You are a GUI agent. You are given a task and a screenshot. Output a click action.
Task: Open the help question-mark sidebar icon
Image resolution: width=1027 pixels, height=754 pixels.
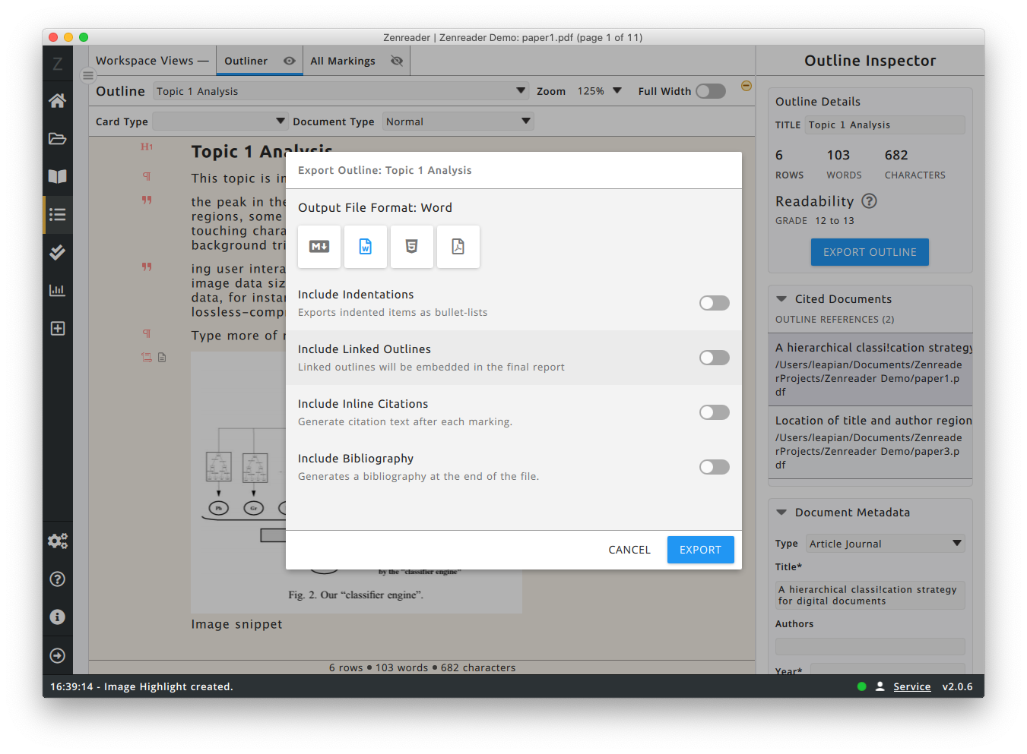click(57, 579)
